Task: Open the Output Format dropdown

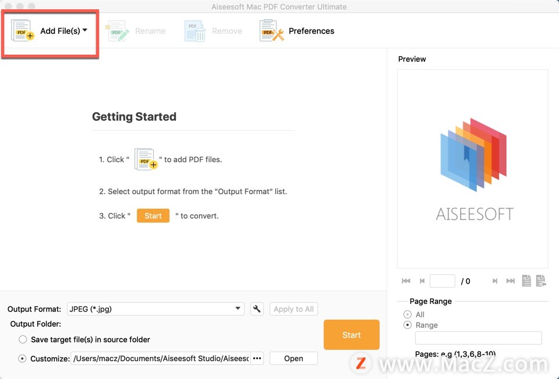Action: coord(156,309)
